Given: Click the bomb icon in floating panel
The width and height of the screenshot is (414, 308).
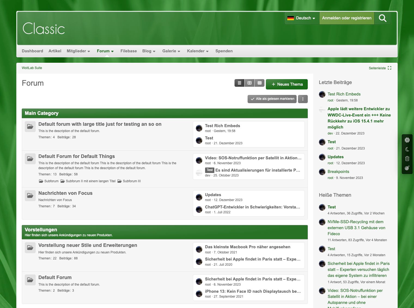Looking at the screenshot, I should coord(407,168).
